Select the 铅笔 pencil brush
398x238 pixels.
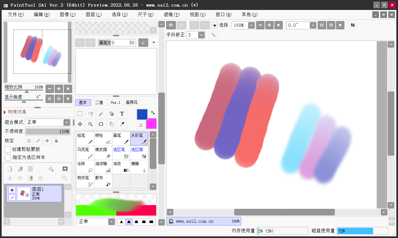coord(85,139)
